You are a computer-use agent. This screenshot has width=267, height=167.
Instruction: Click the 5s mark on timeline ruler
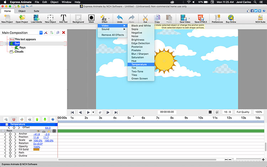pyautogui.click(x=129, y=118)
